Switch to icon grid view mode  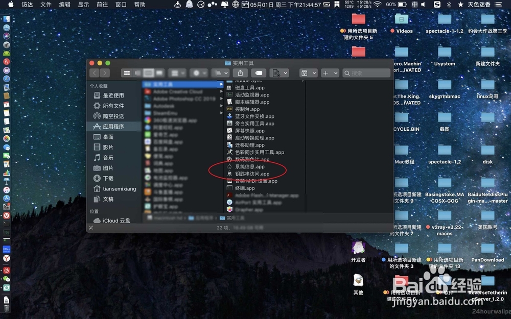point(127,72)
